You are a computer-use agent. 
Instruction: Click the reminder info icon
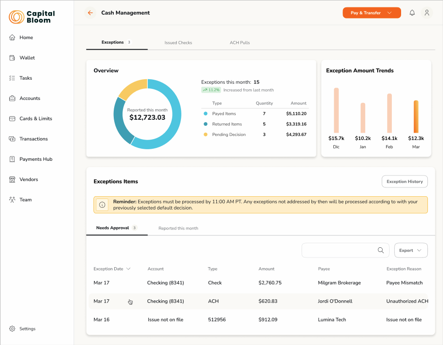click(x=102, y=205)
